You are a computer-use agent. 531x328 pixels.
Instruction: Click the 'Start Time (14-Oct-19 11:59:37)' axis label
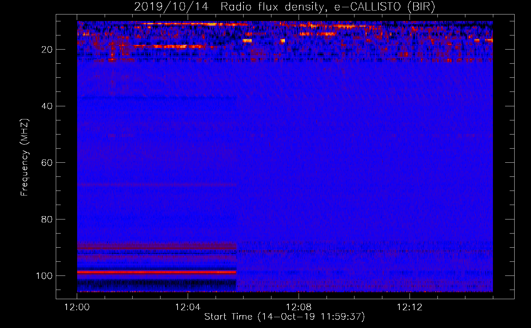coord(285,317)
